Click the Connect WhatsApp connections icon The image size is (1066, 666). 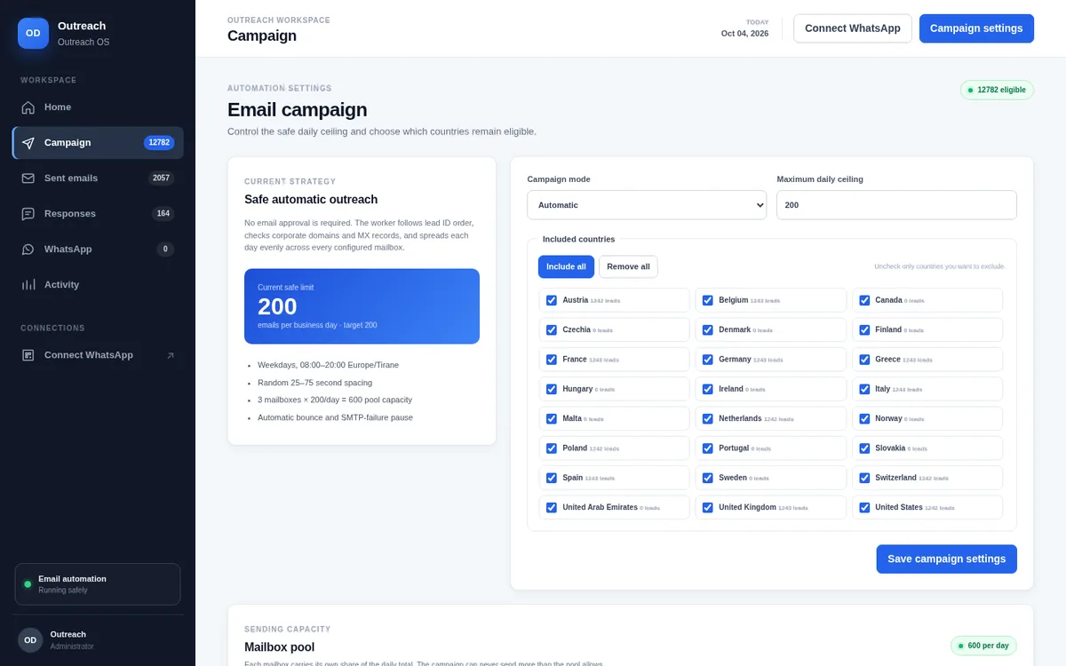tap(28, 355)
